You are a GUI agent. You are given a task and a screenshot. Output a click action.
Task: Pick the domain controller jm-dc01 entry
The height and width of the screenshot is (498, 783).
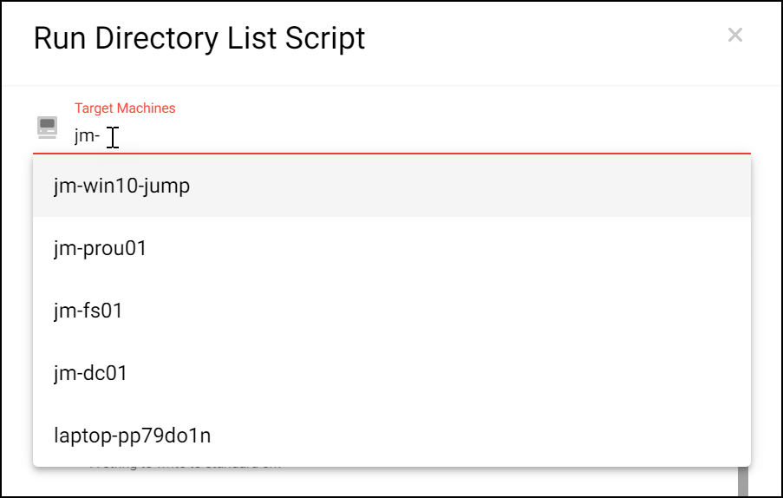(x=392, y=372)
